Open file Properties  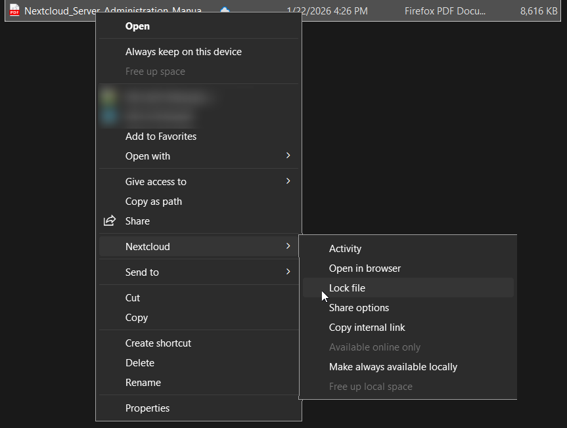[x=199, y=408]
